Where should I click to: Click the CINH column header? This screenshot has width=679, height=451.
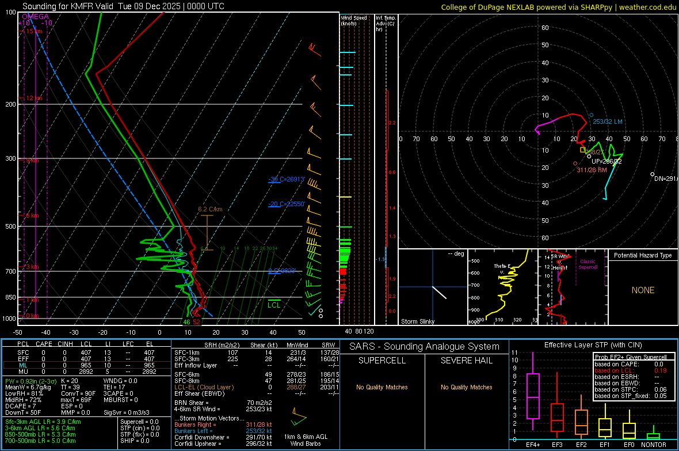click(65, 344)
